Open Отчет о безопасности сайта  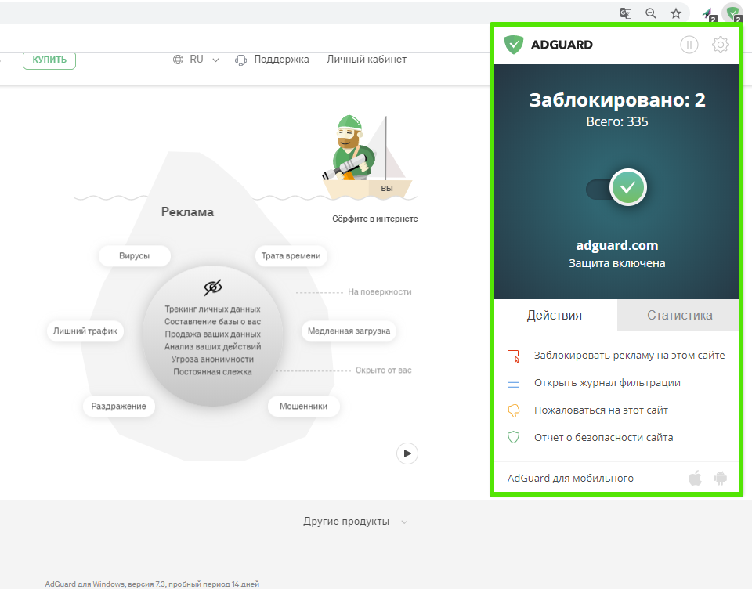tap(603, 437)
